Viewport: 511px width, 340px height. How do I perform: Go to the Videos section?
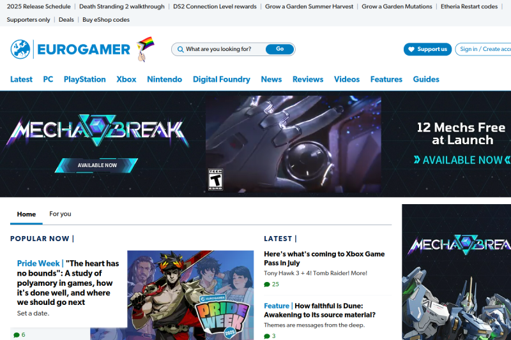(347, 79)
